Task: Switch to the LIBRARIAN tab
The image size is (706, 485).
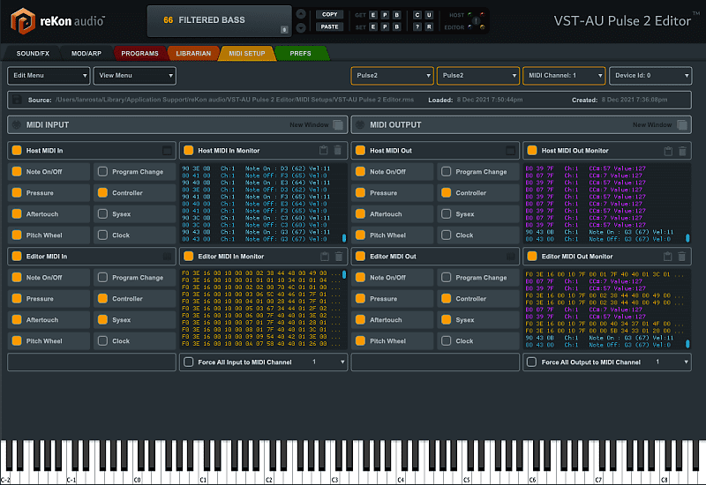Action: [193, 54]
